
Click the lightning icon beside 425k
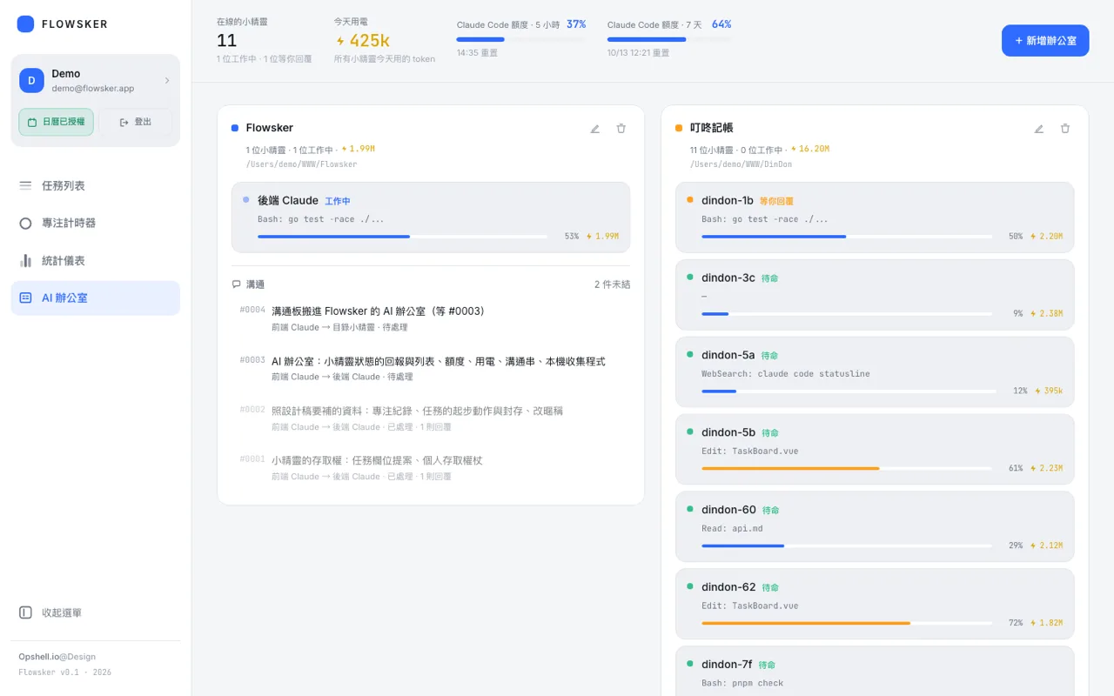coord(340,41)
